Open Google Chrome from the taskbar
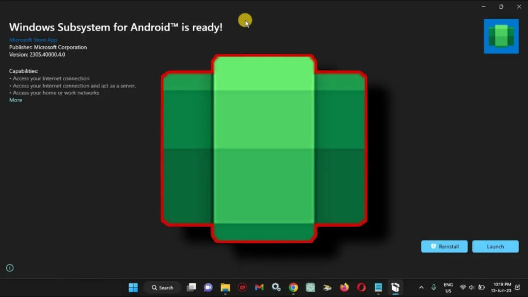The height and width of the screenshot is (297, 528). (x=293, y=287)
